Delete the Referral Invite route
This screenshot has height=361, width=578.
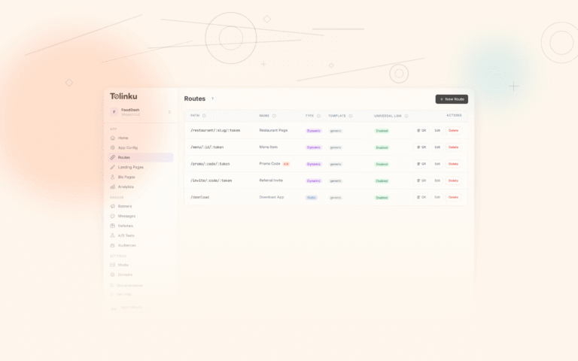(x=453, y=180)
